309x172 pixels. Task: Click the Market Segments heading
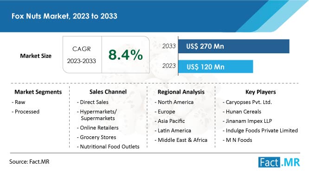pos(38,92)
